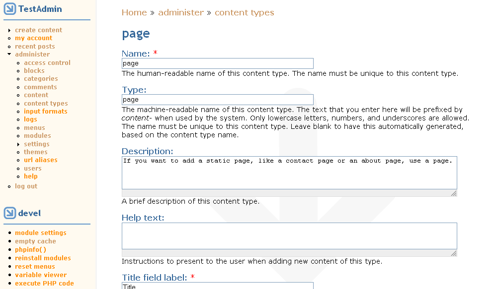Image resolution: width=499 pixels, height=289 pixels.
Task: Focus the Name text field
Action: click(217, 63)
